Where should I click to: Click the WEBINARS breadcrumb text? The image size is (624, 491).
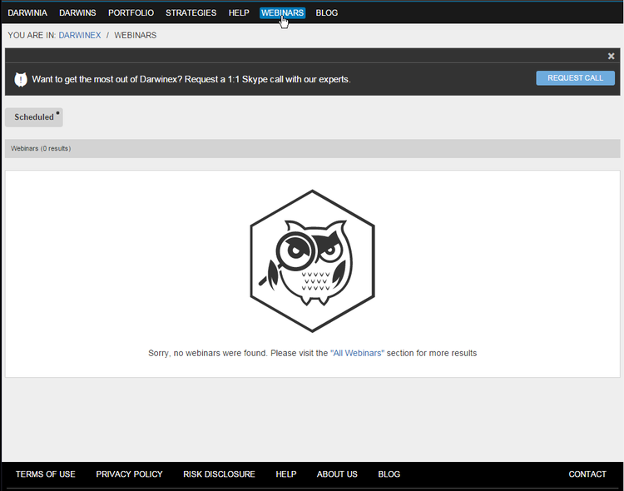[x=136, y=35]
